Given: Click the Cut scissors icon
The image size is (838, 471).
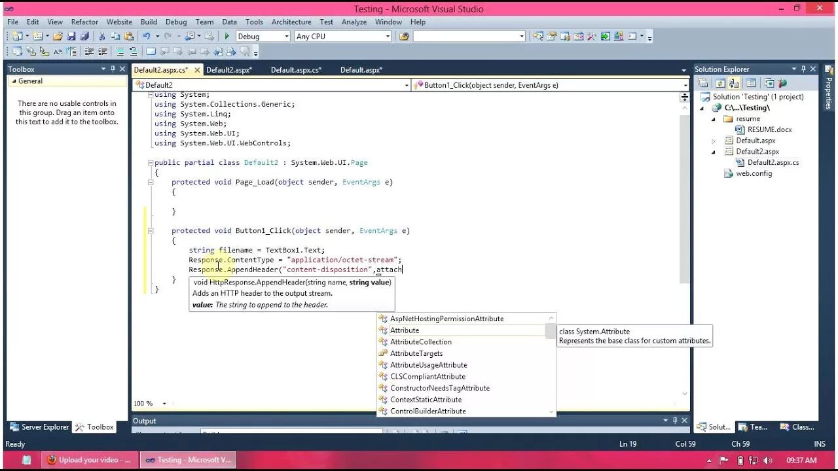Looking at the screenshot, I should click(x=101, y=37).
